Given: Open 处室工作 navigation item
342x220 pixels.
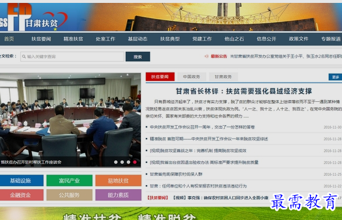Looking at the screenshot, I should click(105, 39).
